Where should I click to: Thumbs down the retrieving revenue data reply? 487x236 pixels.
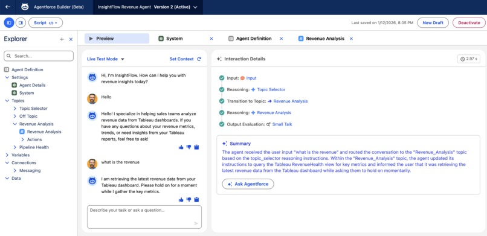[x=189, y=200]
